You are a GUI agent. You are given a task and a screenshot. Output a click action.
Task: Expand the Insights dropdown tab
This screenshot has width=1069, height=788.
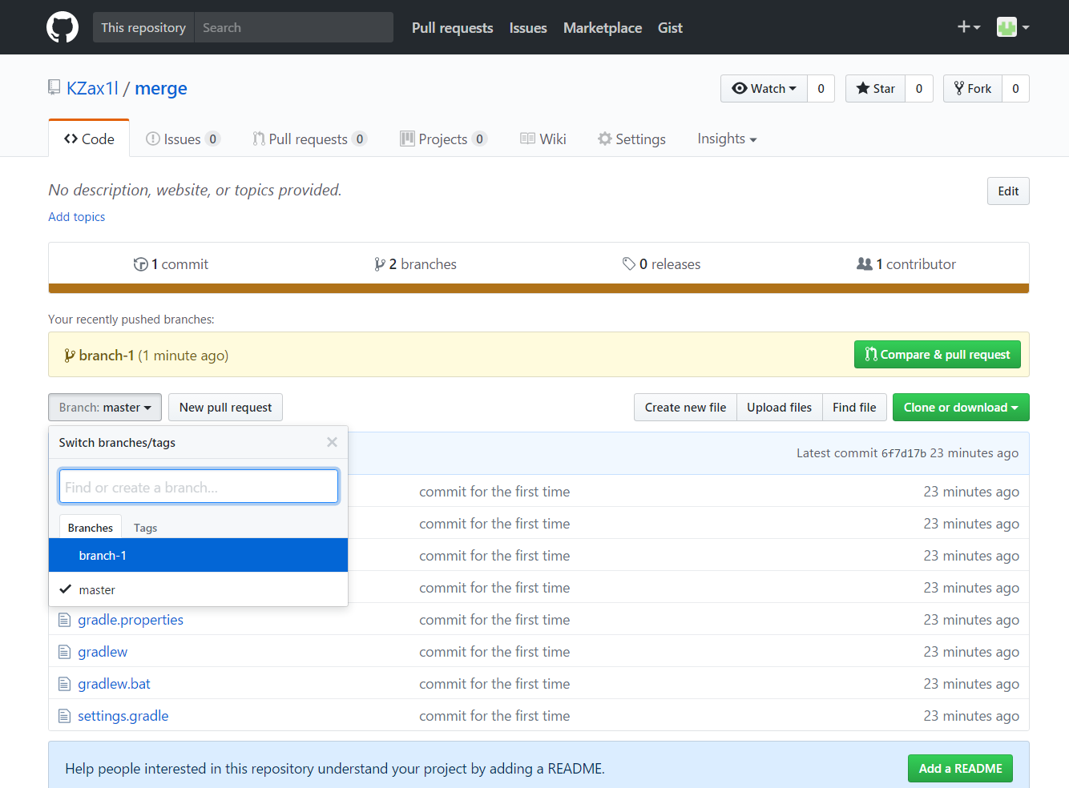(x=727, y=139)
